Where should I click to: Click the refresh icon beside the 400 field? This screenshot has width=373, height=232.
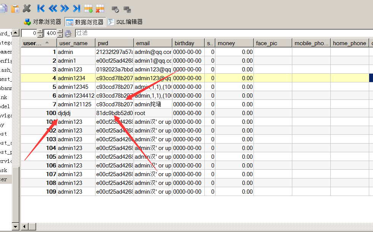click(68, 33)
